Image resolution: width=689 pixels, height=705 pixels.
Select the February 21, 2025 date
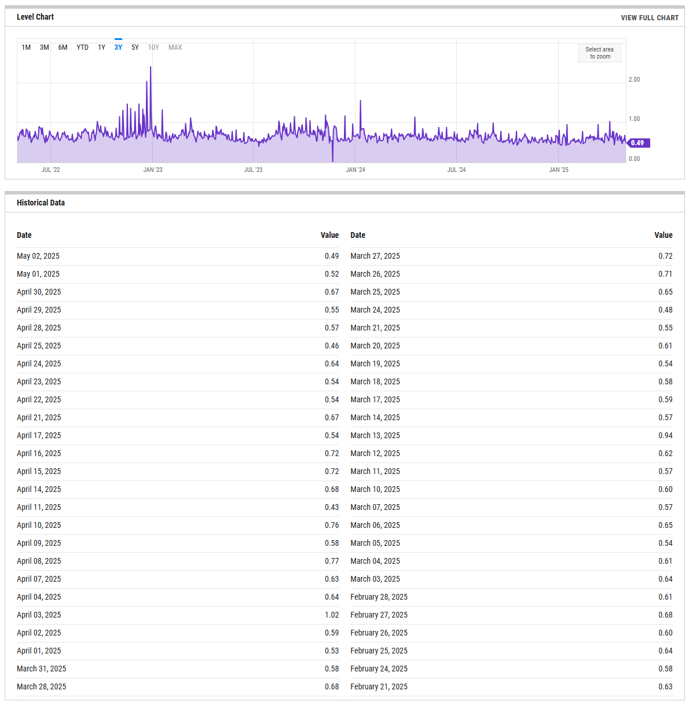coord(379,686)
